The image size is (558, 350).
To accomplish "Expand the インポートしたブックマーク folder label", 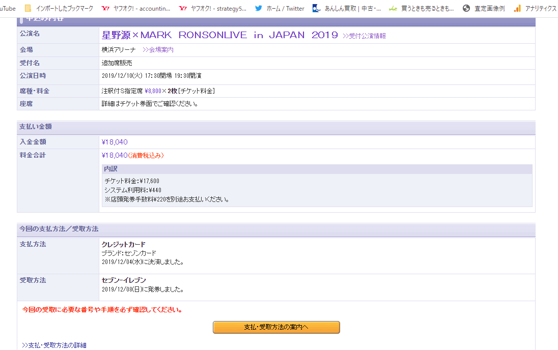I will [x=64, y=8].
